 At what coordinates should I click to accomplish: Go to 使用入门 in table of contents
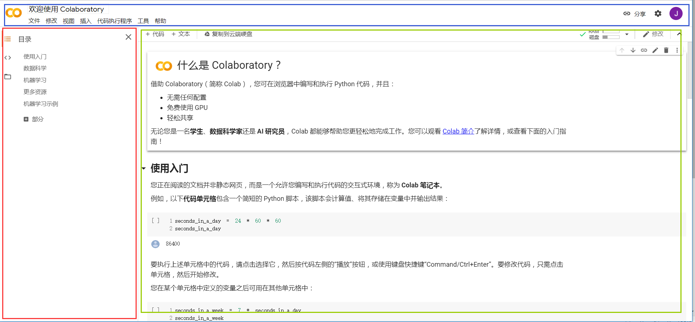(35, 56)
